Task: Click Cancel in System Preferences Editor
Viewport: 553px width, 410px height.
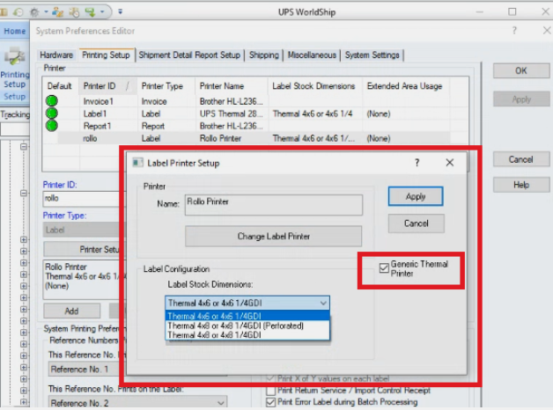Action: (521, 159)
